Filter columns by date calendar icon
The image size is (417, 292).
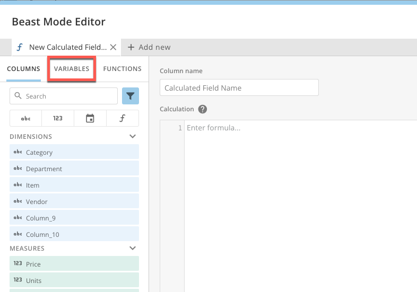pyautogui.click(x=90, y=119)
